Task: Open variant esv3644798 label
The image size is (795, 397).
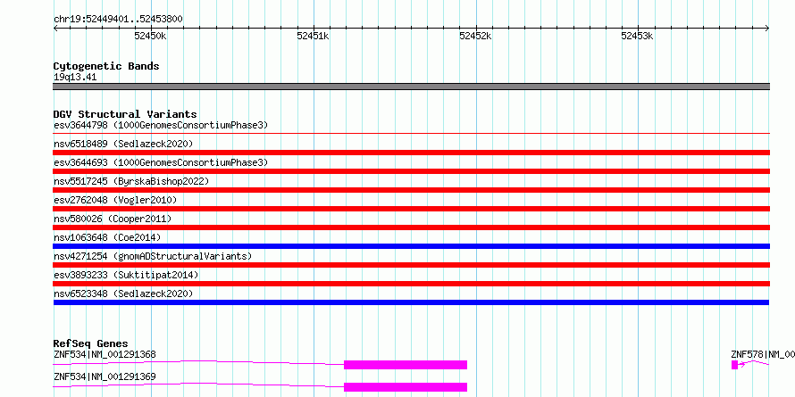Action: tap(161, 125)
